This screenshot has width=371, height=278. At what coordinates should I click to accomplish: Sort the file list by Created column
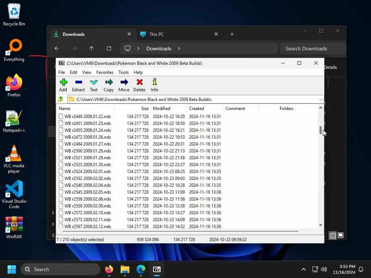(205, 109)
